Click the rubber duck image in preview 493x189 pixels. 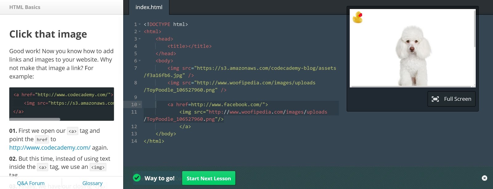357,17
